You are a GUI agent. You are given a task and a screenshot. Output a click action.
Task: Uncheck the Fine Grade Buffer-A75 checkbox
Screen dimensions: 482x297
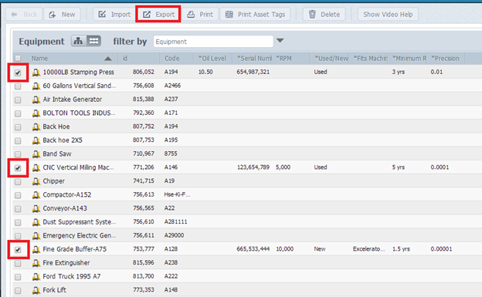point(18,250)
